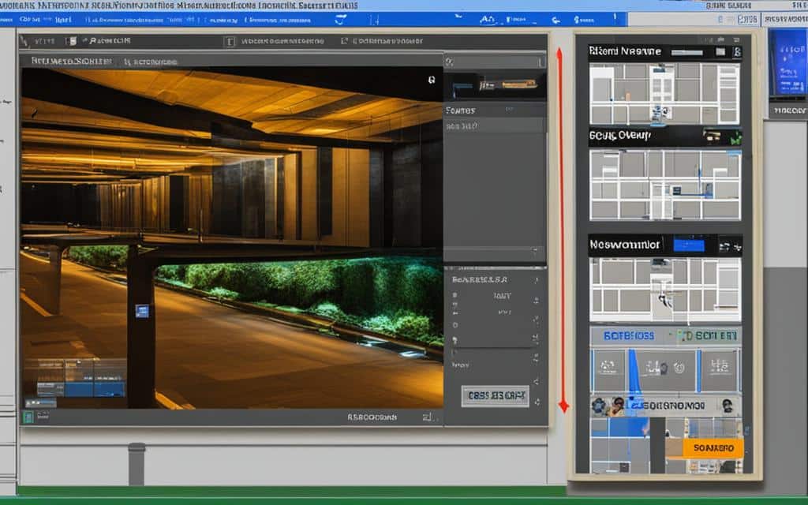Screen dimensions: 808x505
Task: Click the round avatar icon left of bottom panel row
Action: tap(600, 406)
